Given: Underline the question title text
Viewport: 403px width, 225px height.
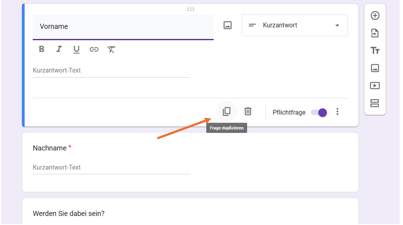Looking at the screenshot, I should pyautogui.click(x=76, y=49).
